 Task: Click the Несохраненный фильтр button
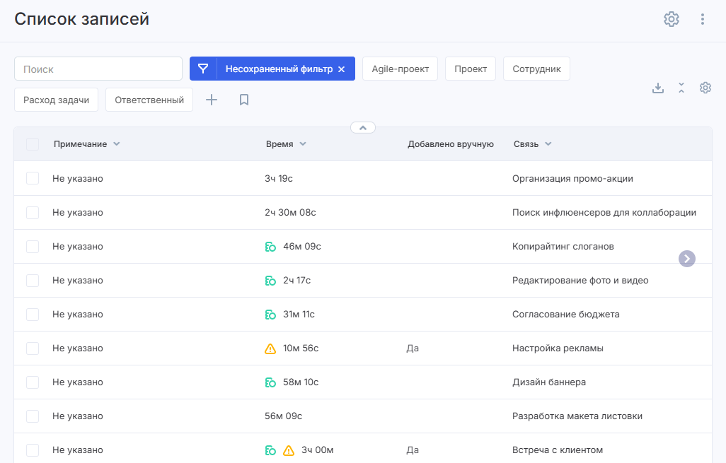point(278,69)
